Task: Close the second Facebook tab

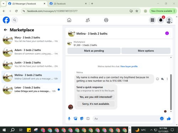Action: (86, 4)
